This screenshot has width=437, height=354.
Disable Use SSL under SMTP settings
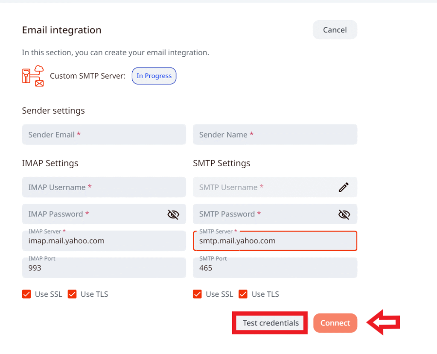tap(197, 294)
